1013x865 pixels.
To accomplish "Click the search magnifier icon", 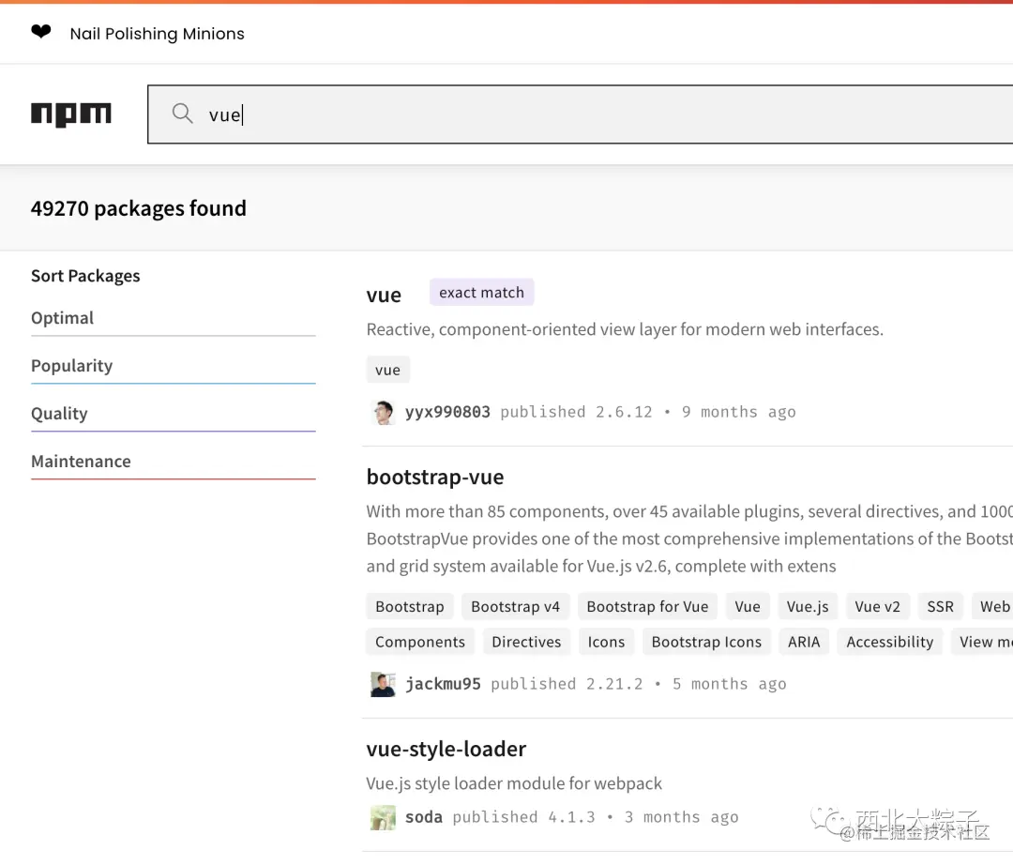I will tap(182, 114).
